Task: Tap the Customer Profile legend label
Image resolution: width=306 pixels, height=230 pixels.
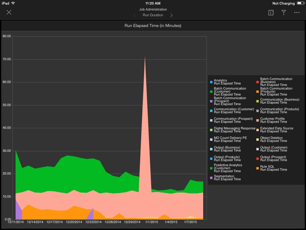Action: click(x=273, y=120)
